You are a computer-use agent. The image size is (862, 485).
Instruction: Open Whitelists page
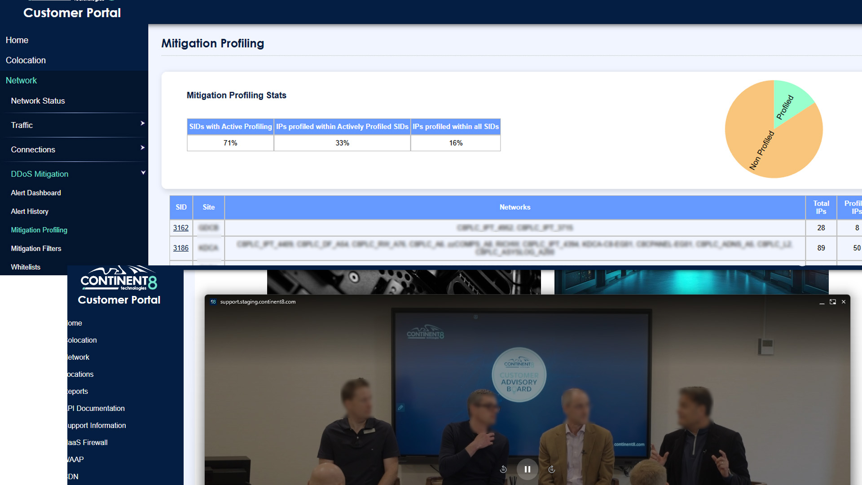tap(26, 267)
